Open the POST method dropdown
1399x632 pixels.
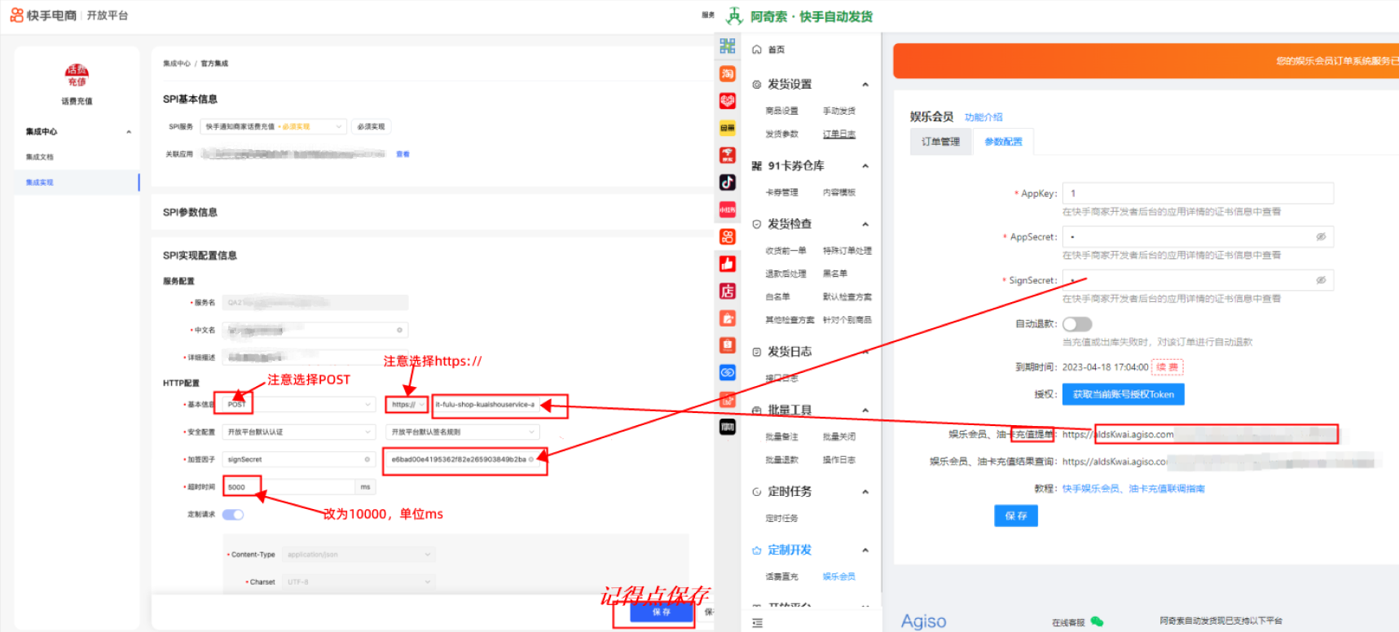click(x=299, y=404)
